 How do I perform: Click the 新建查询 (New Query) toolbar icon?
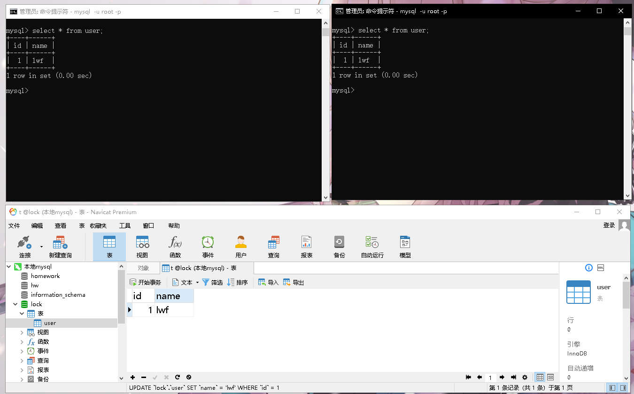(x=60, y=247)
